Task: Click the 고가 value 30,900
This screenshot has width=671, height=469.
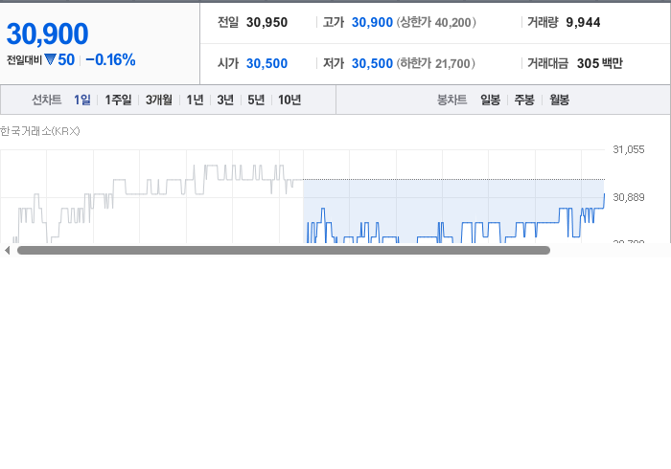Action: [372, 22]
